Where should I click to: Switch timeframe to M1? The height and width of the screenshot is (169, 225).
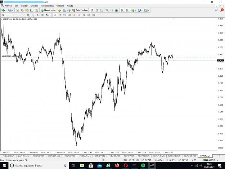coord(55,15)
